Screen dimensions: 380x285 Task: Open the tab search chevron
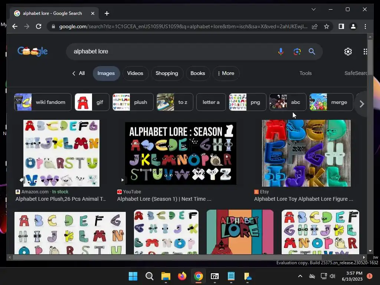coord(313,9)
